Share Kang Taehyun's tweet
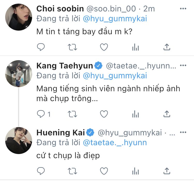 [167, 114]
